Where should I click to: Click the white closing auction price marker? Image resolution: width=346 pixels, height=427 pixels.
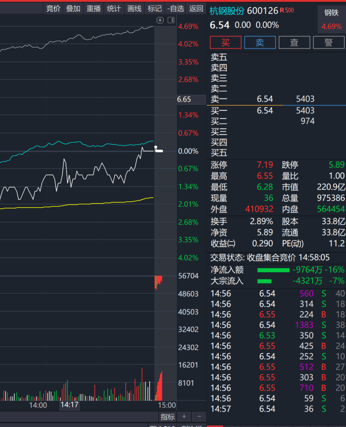coord(159,149)
